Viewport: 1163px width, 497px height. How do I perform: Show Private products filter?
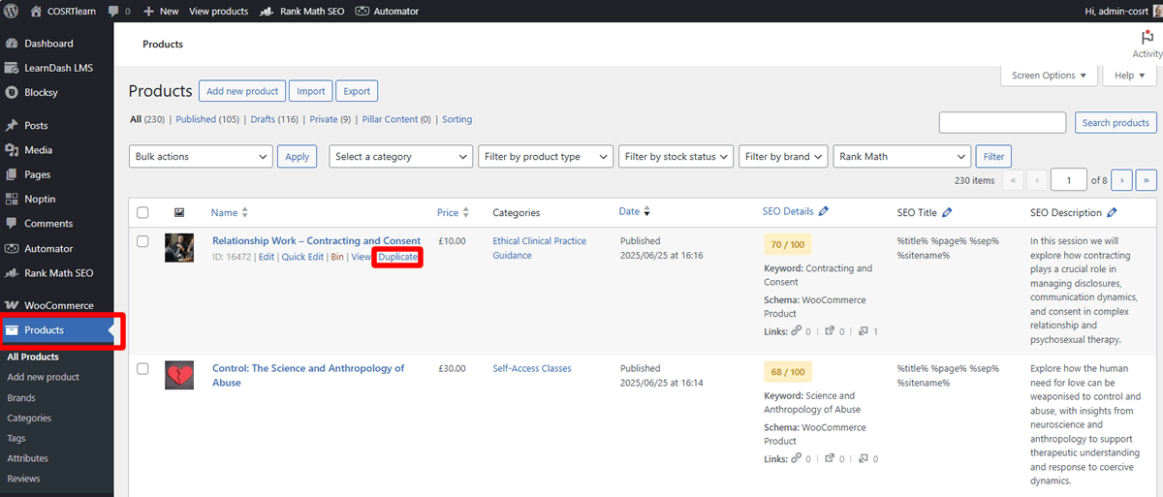point(330,119)
